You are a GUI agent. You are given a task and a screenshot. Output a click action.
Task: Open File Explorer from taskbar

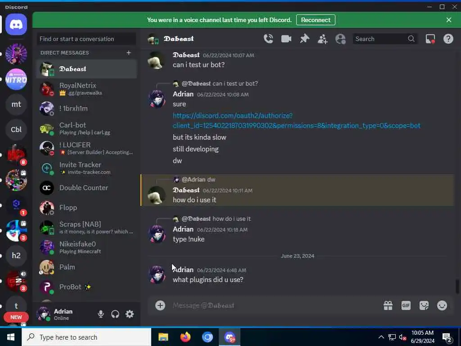(163, 337)
